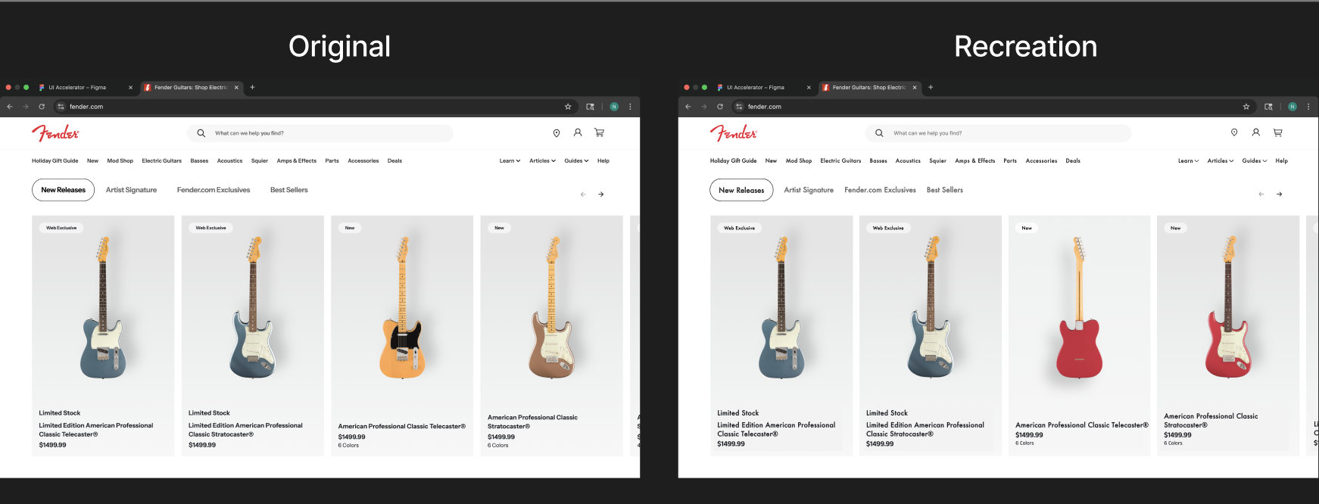Click the Fender logo in the Original page

[x=55, y=133]
